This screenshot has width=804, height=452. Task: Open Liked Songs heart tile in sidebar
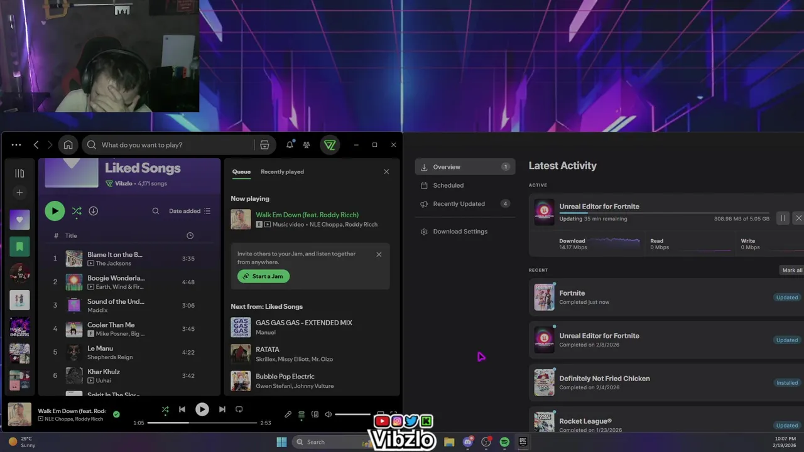(x=19, y=220)
